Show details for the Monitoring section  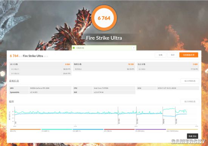tap(190, 102)
